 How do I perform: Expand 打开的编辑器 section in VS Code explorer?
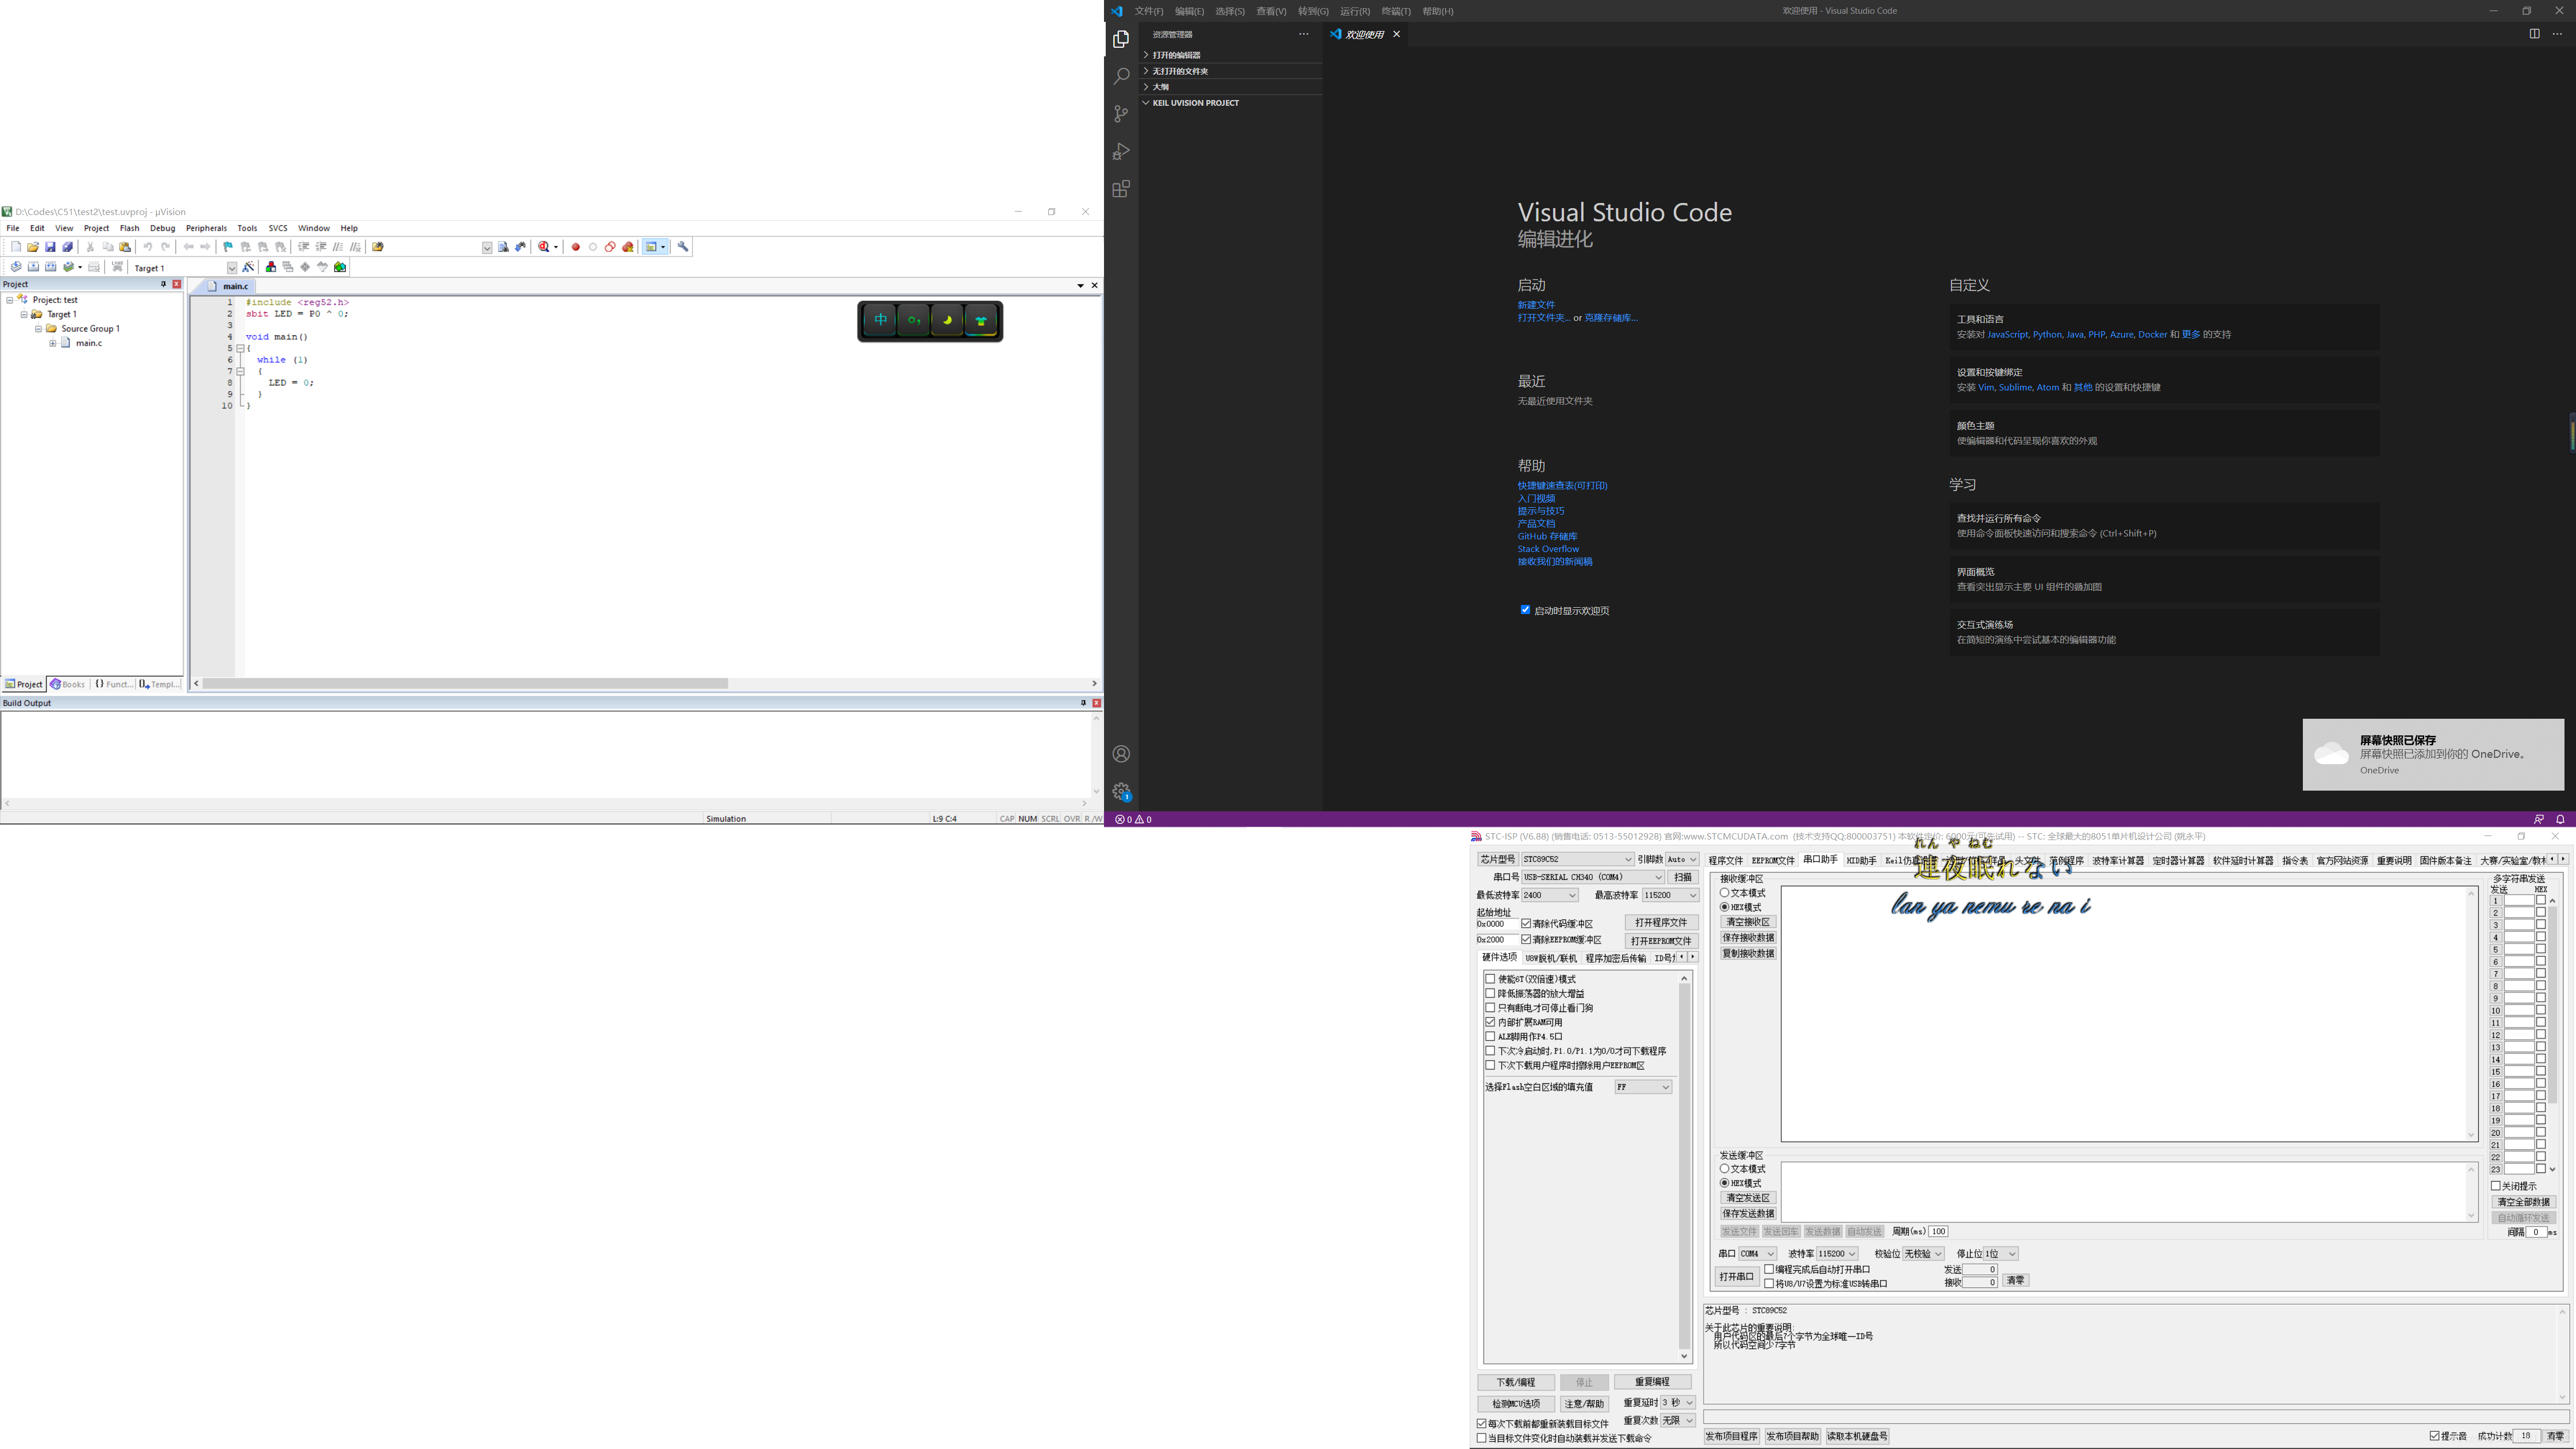(1230, 55)
